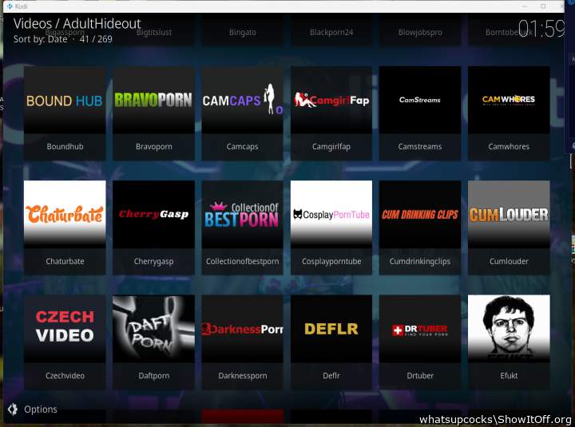
Task: Select the Efukt face sketch tile
Action: (509, 329)
